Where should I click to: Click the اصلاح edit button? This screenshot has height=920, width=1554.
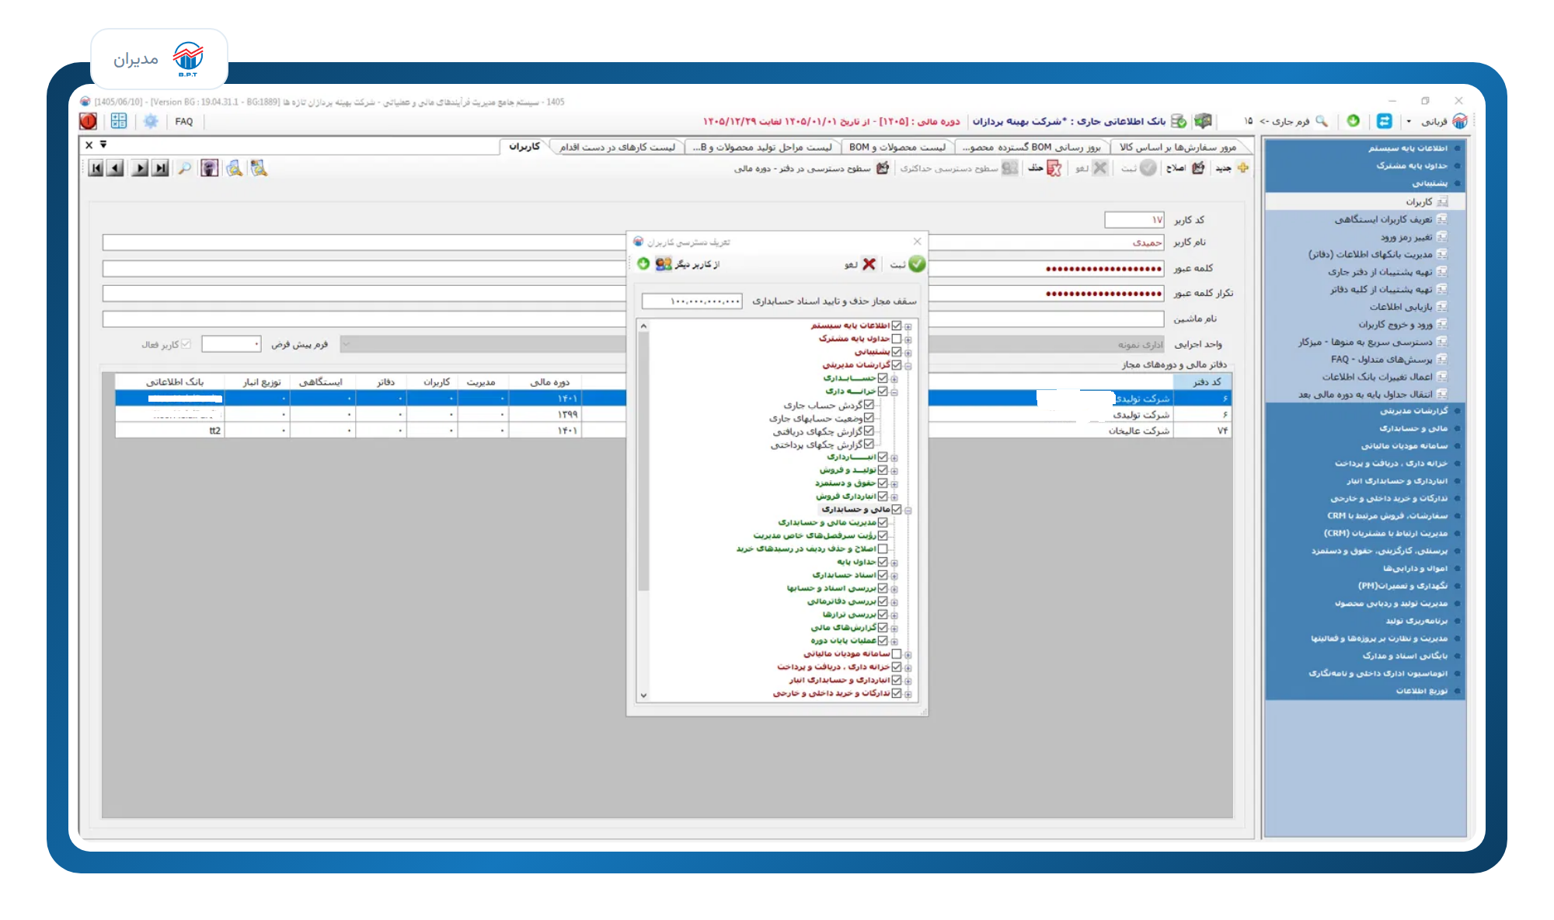[x=1185, y=168]
